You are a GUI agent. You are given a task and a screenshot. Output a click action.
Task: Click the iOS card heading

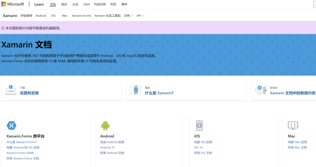(x=197, y=136)
